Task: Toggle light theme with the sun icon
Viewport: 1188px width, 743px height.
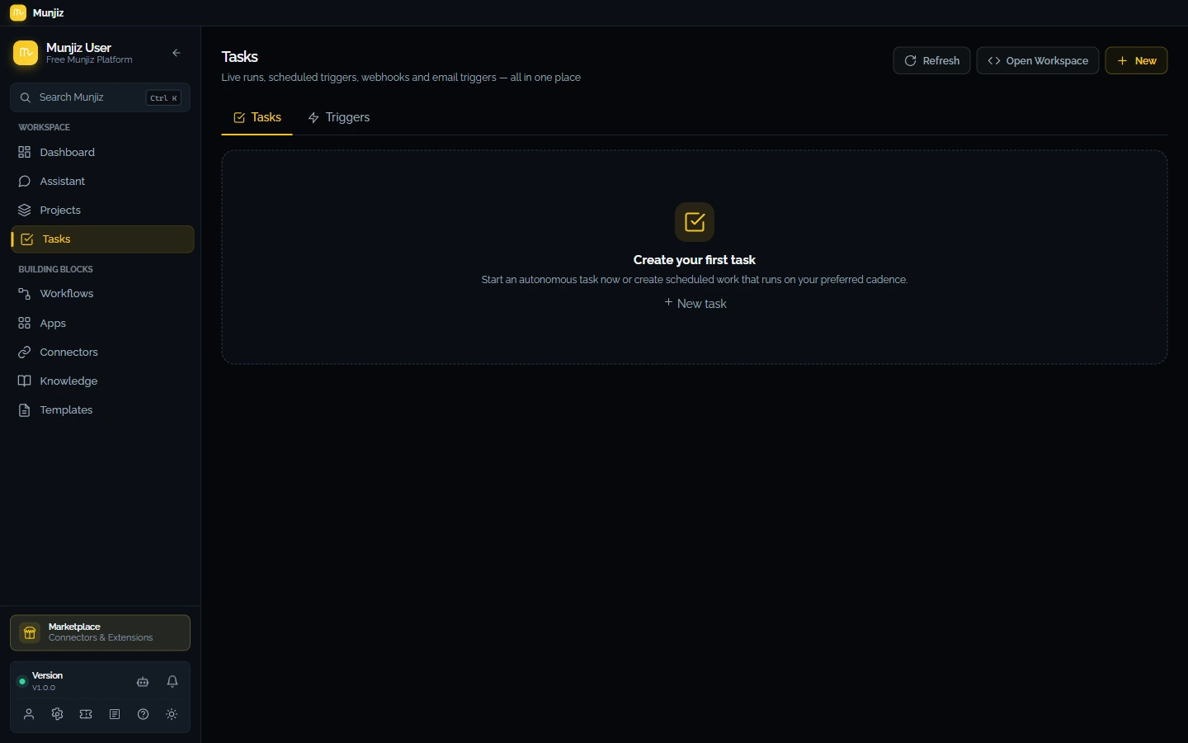Action: coord(172,714)
